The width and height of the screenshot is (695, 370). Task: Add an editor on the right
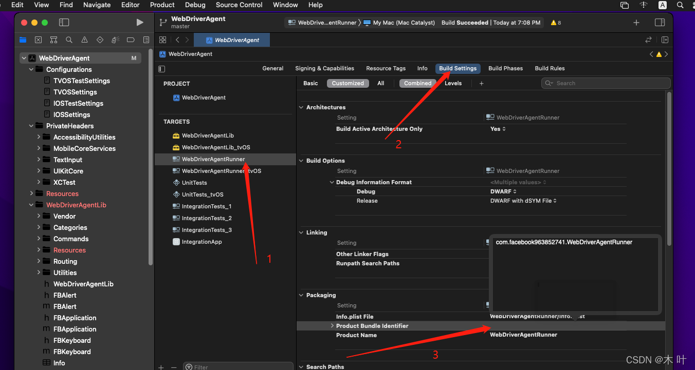pos(665,40)
